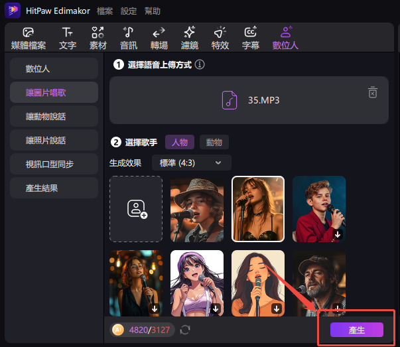Delete the uploaded 35.MP3 with trash icon

pyautogui.click(x=372, y=92)
